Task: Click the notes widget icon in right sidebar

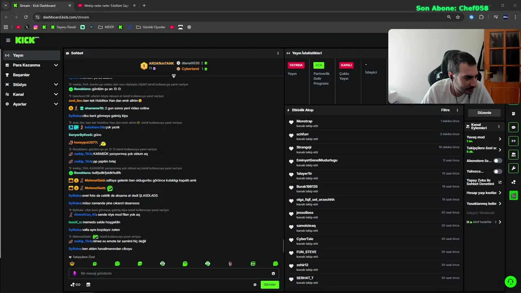Action: pyautogui.click(x=513, y=114)
